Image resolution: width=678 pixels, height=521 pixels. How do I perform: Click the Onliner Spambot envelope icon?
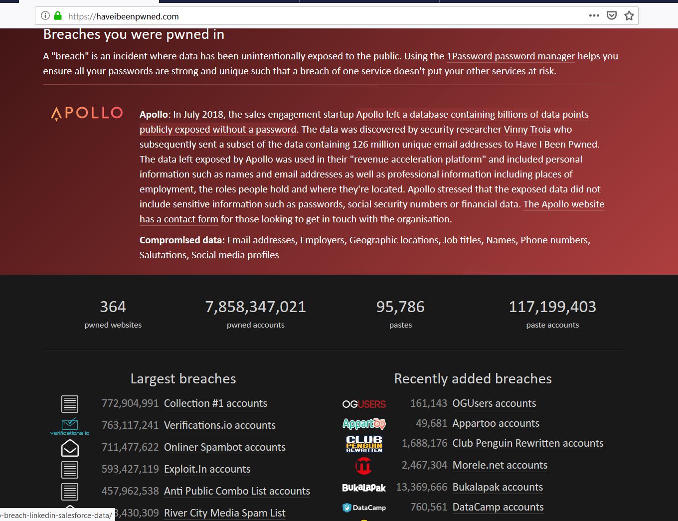[70, 448]
